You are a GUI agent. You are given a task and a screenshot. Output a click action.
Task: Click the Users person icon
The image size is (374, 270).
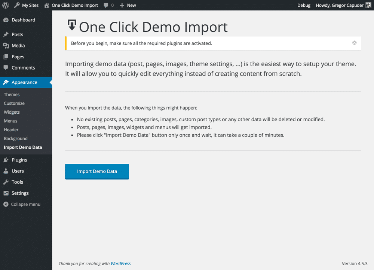(6, 171)
